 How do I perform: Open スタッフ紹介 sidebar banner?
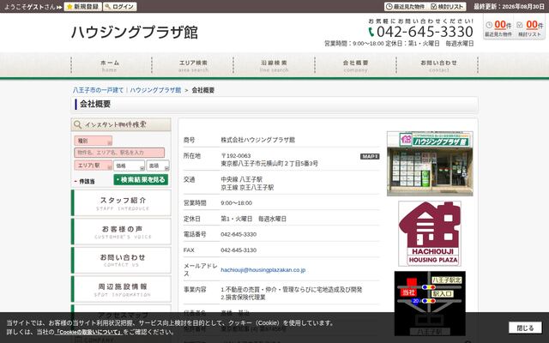[121, 203]
